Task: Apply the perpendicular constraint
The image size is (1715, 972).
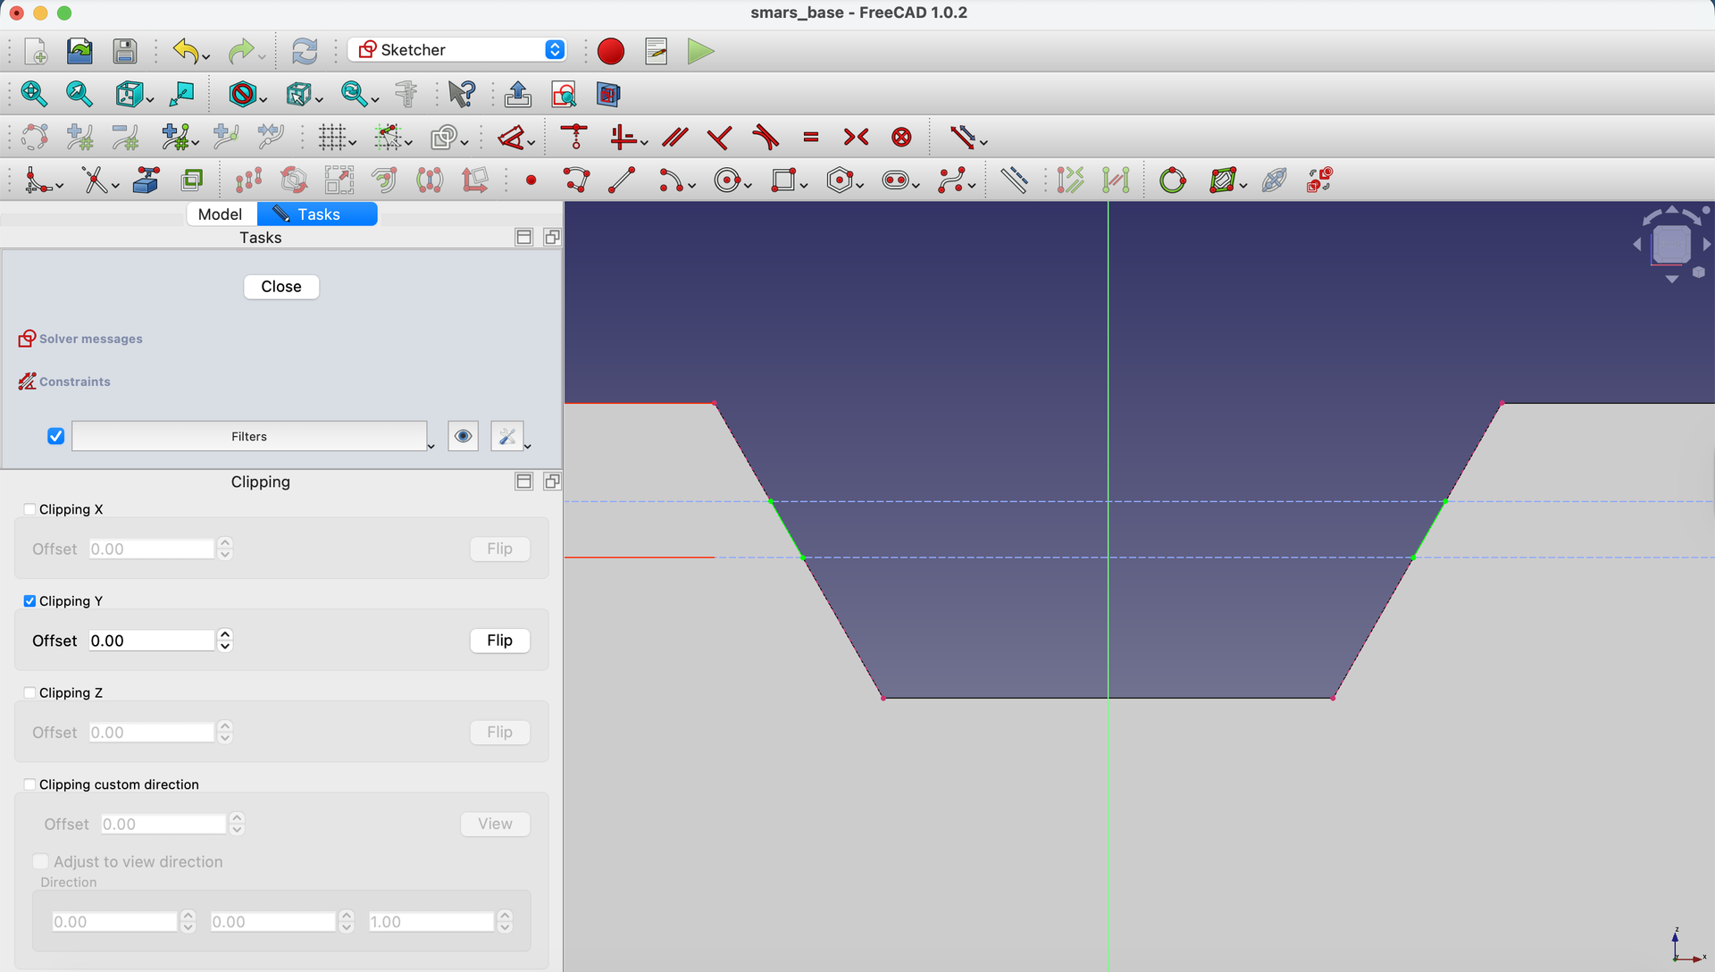Action: click(719, 137)
